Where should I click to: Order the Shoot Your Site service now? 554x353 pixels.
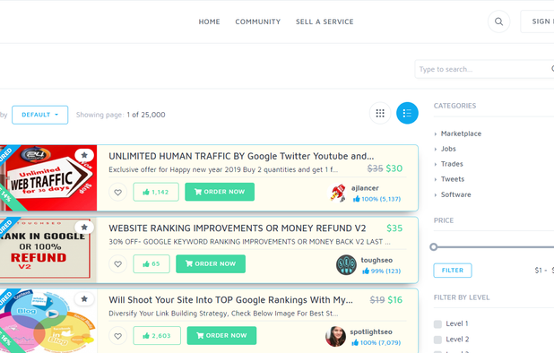click(221, 335)
